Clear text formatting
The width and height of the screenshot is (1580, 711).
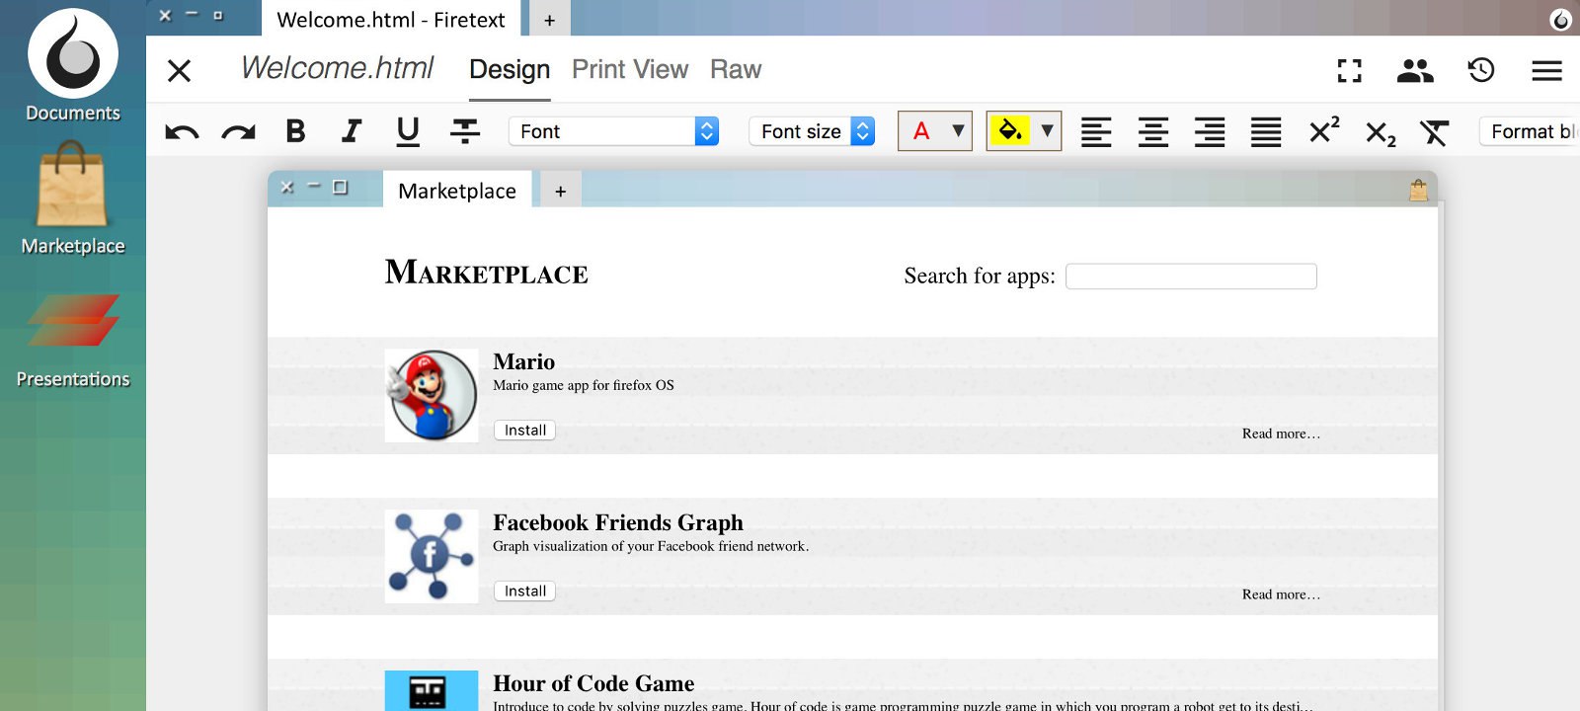click(1434, 131)
